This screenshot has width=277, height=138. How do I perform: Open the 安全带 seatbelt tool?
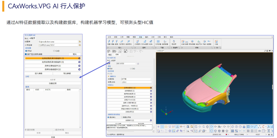174,42
